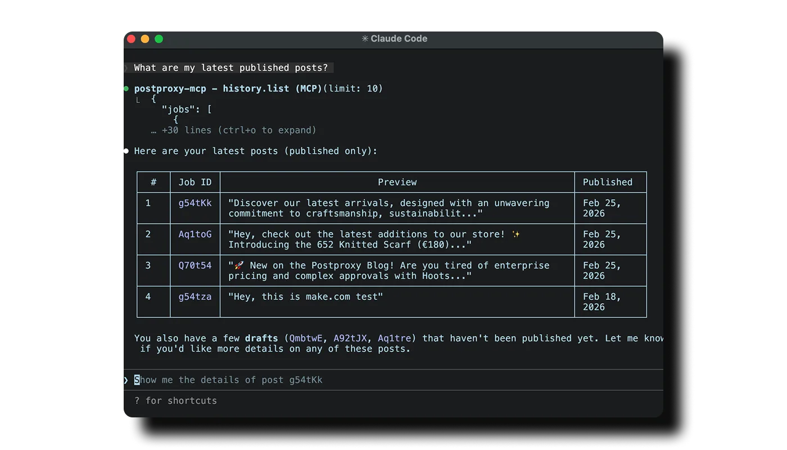Click draft ID A92tJX
This screenshot has height=450, width=787.
point(350,339)
